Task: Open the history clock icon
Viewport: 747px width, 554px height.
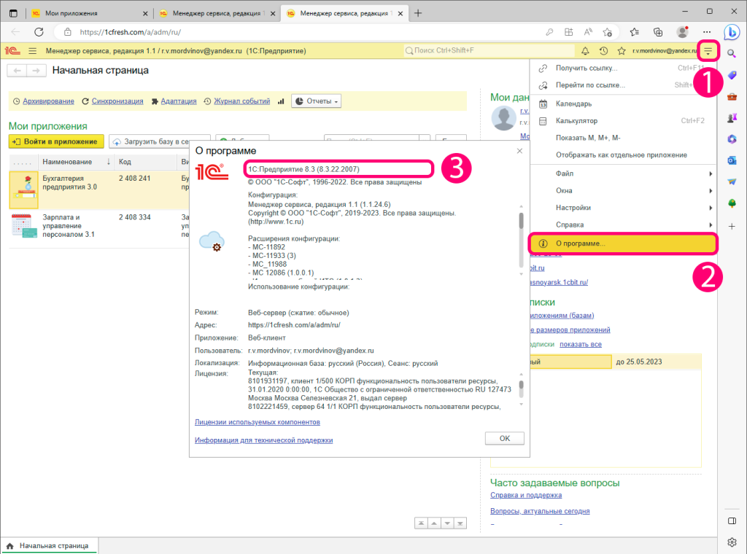Action: click(603, 51)
